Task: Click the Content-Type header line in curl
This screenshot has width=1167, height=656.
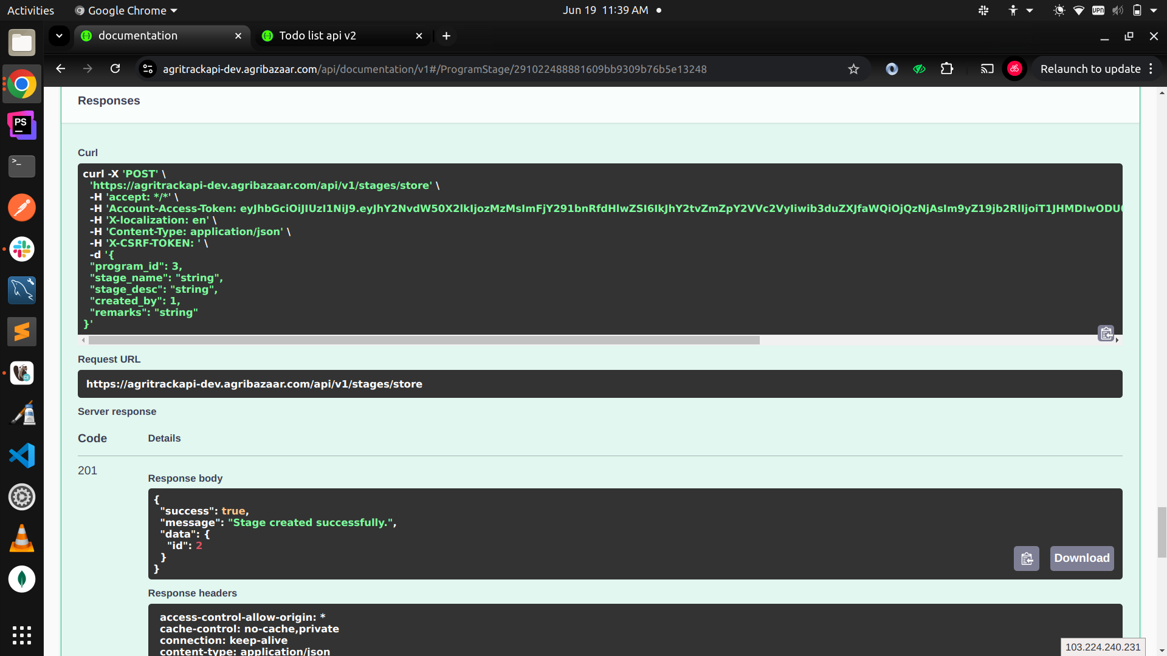Action: pyautogui.click(x=190, y=231)
